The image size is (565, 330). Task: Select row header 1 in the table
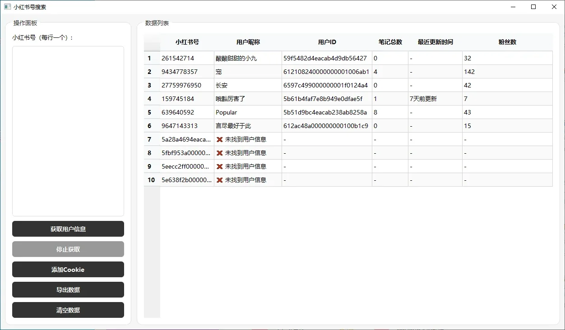point(152,58)
